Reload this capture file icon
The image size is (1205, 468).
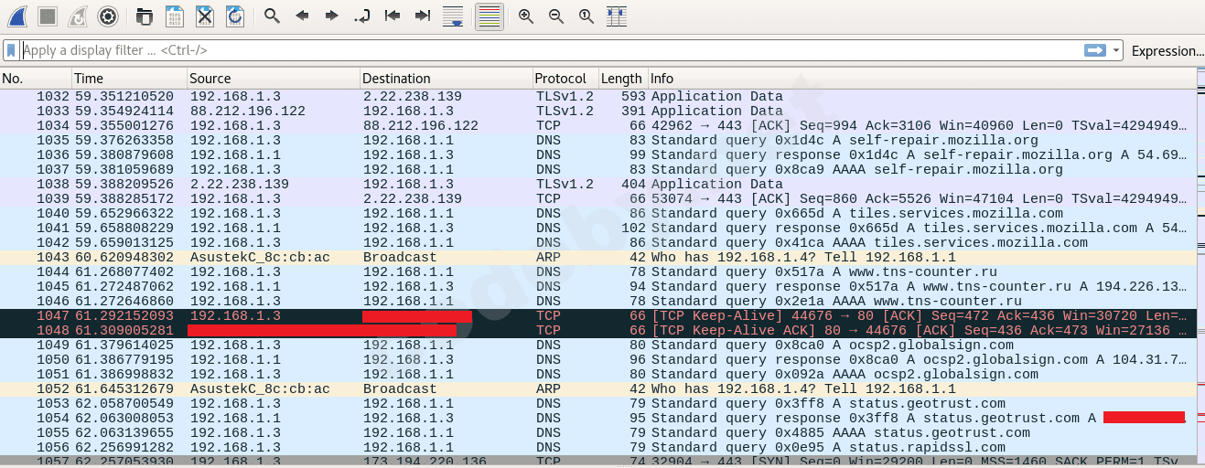[235, 16]
